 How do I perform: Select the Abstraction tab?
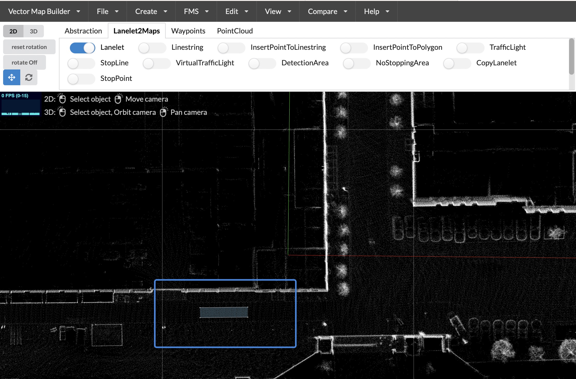click(x=83, y=30)
